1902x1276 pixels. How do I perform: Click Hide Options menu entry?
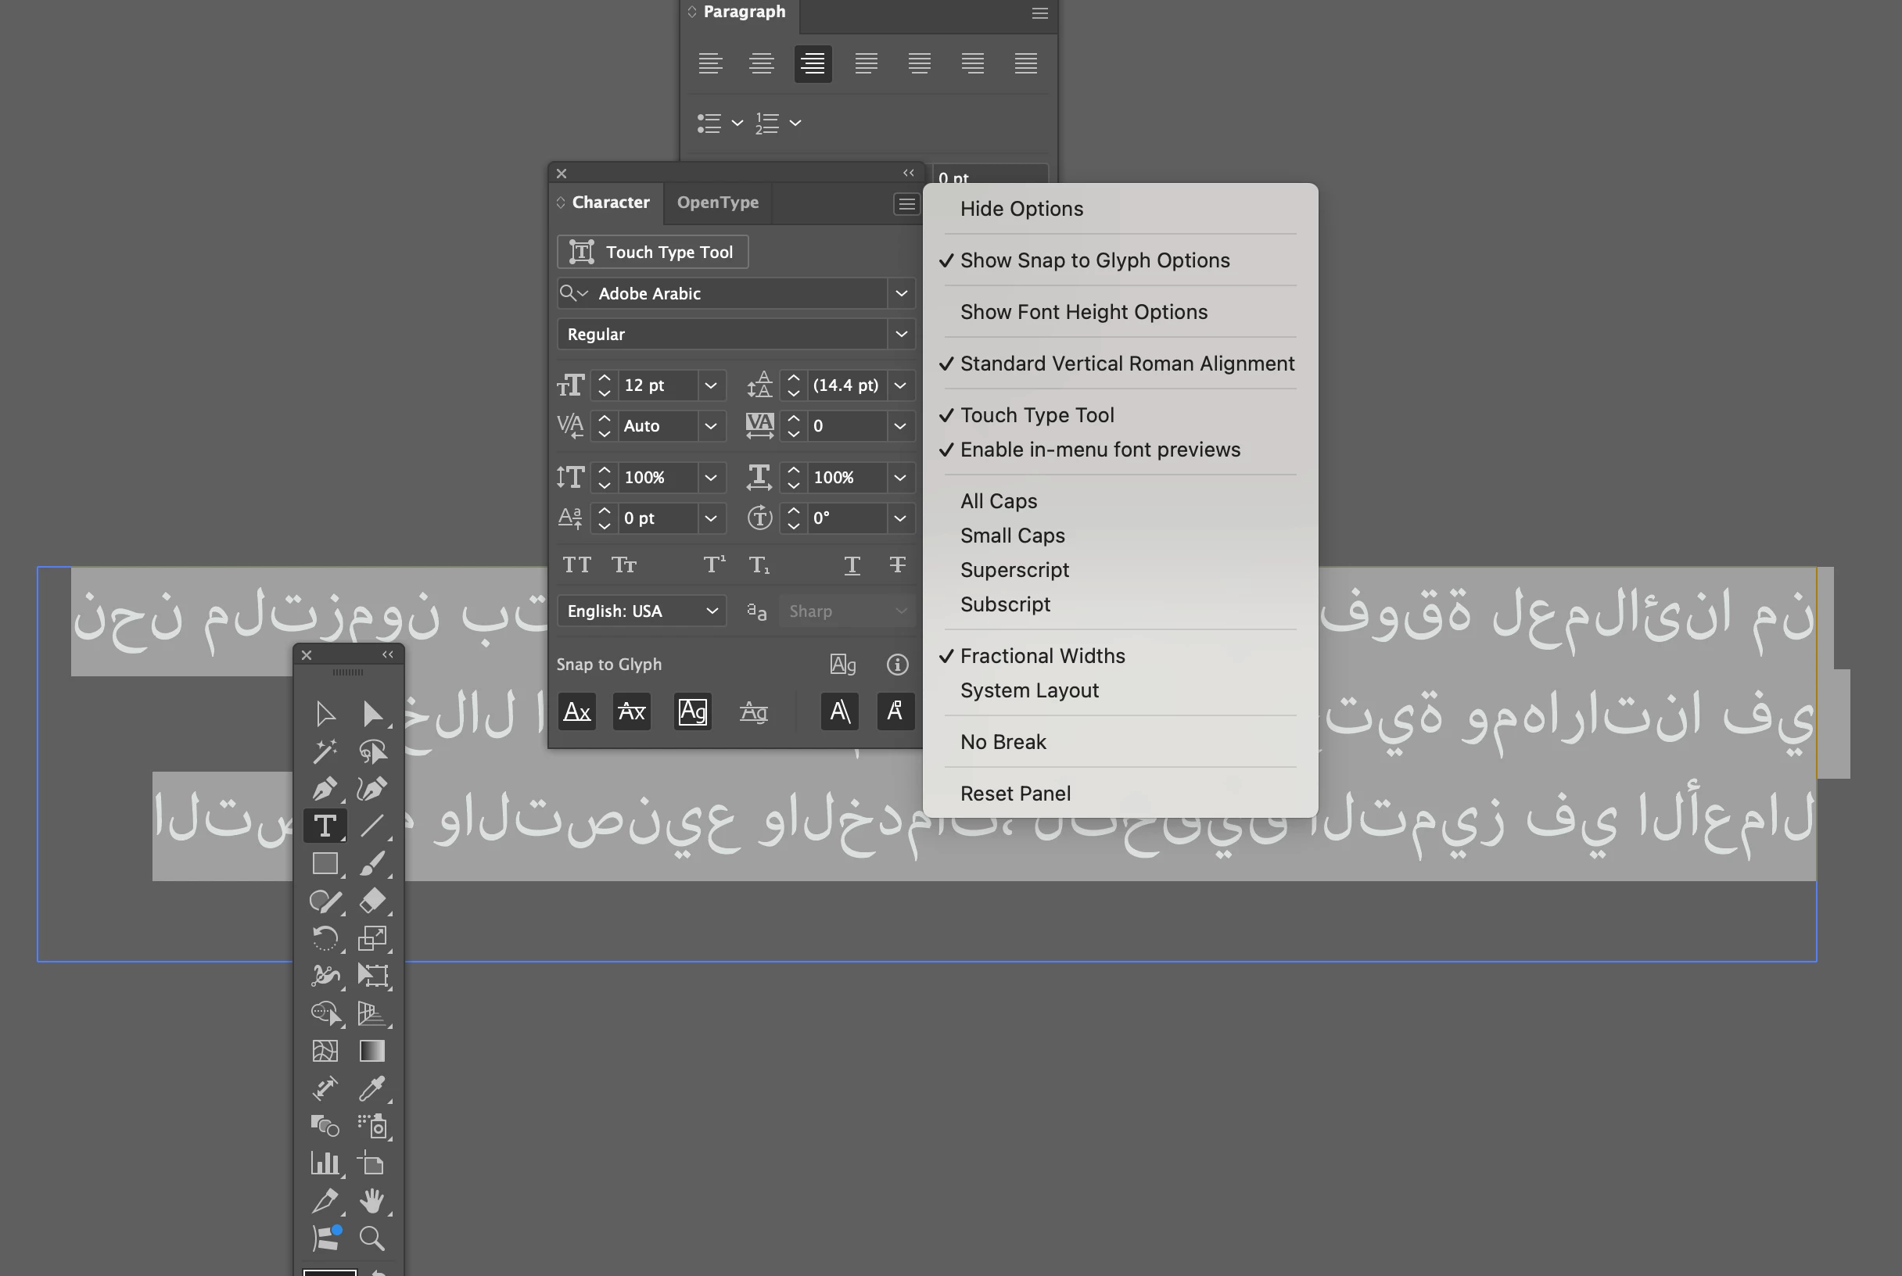tap(1021, 209)
